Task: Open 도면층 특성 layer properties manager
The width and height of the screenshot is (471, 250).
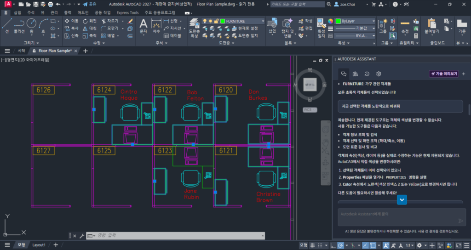Action: pos(194,28)
